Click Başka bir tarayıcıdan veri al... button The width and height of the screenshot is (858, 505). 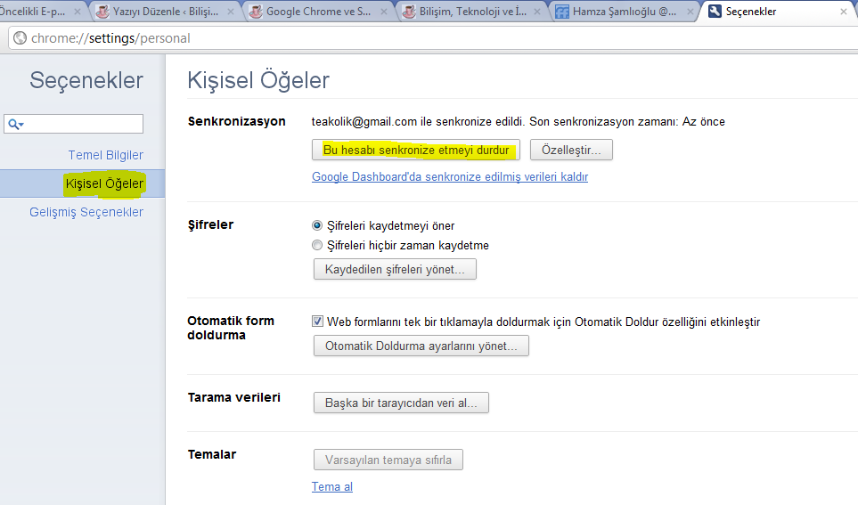[401, 403]
